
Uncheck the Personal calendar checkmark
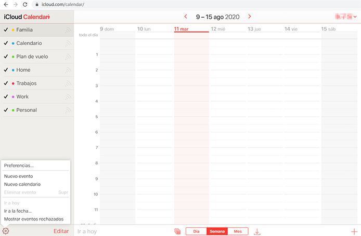(6, 110)
